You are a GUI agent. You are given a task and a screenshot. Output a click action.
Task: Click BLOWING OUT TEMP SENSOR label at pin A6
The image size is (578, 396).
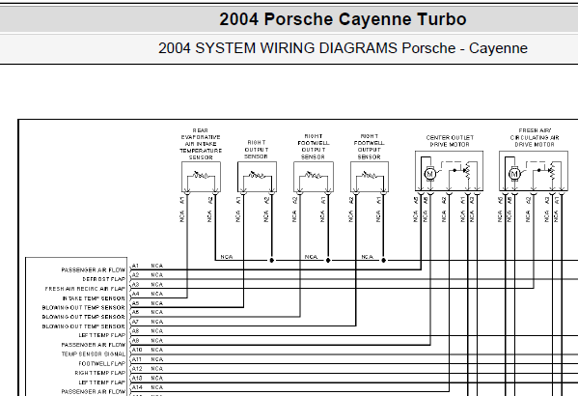coord(84,317)
